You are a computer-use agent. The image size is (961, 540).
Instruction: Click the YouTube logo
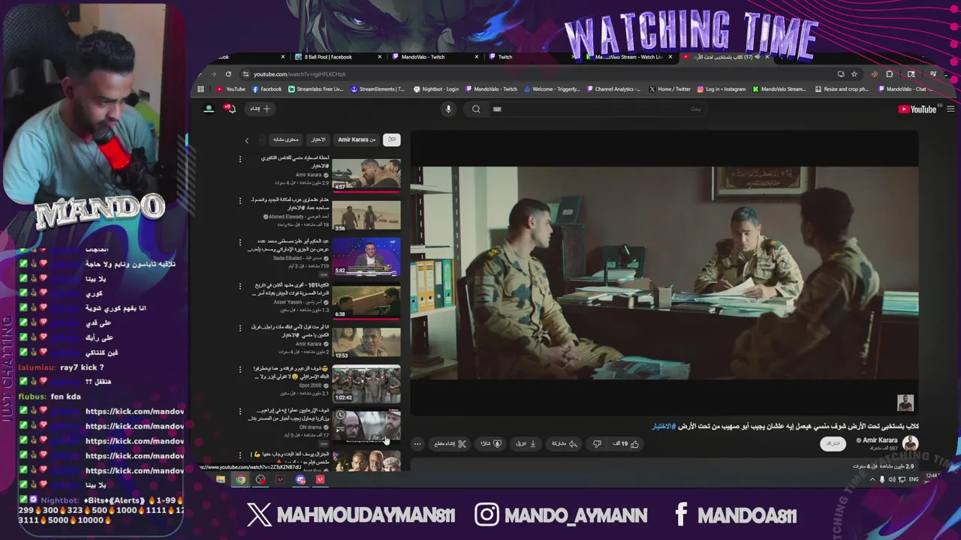[917, 109]
